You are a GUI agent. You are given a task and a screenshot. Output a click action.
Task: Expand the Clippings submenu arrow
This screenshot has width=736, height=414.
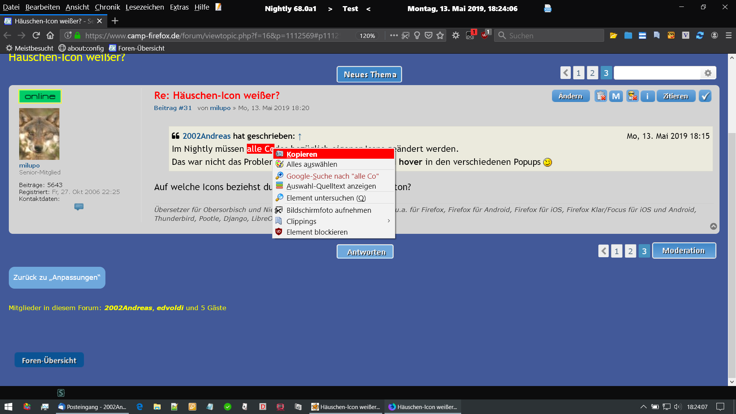389,221
